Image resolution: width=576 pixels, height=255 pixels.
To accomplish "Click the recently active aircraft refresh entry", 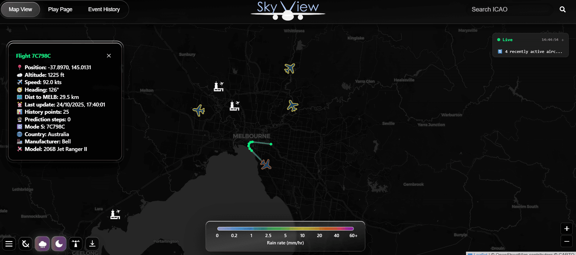I will pyautogui.click(x=530, y=52).
